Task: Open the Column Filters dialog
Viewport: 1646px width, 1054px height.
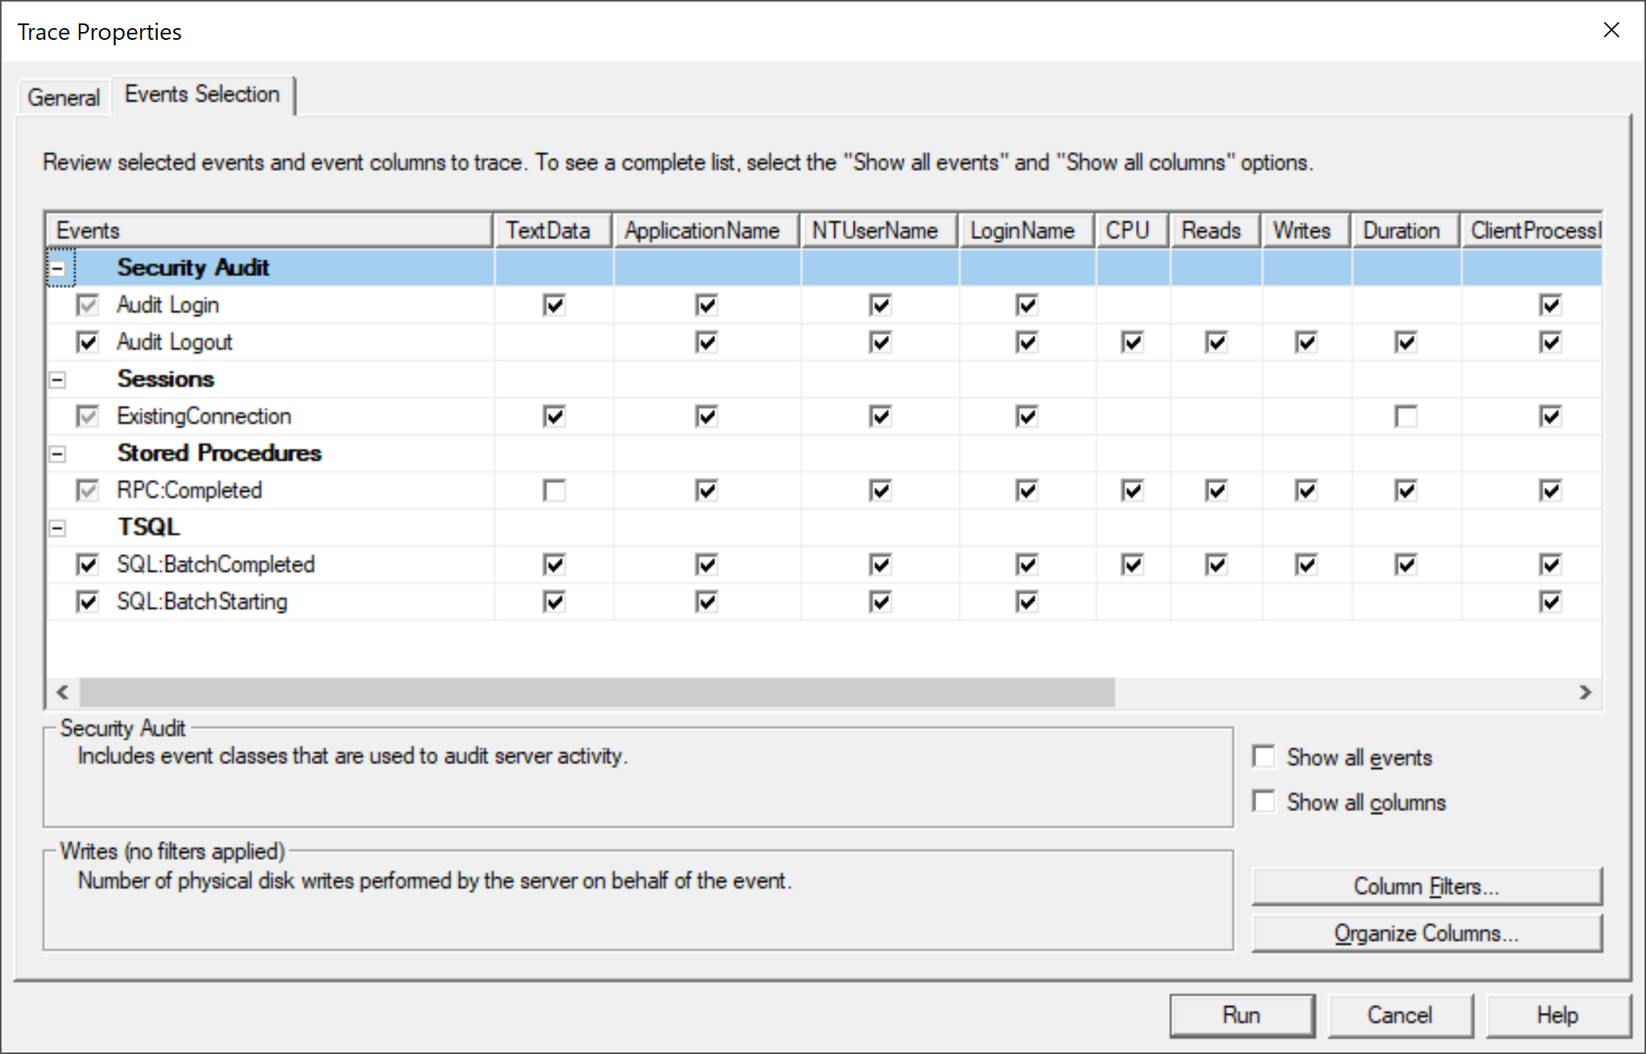Action: 1426,886
